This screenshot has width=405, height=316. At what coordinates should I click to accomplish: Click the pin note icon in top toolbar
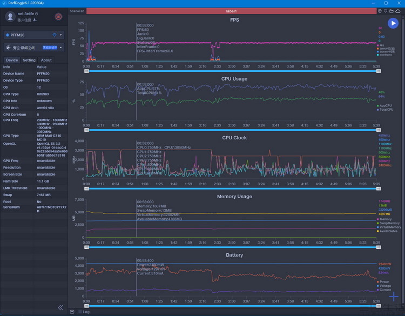(386, 11)
